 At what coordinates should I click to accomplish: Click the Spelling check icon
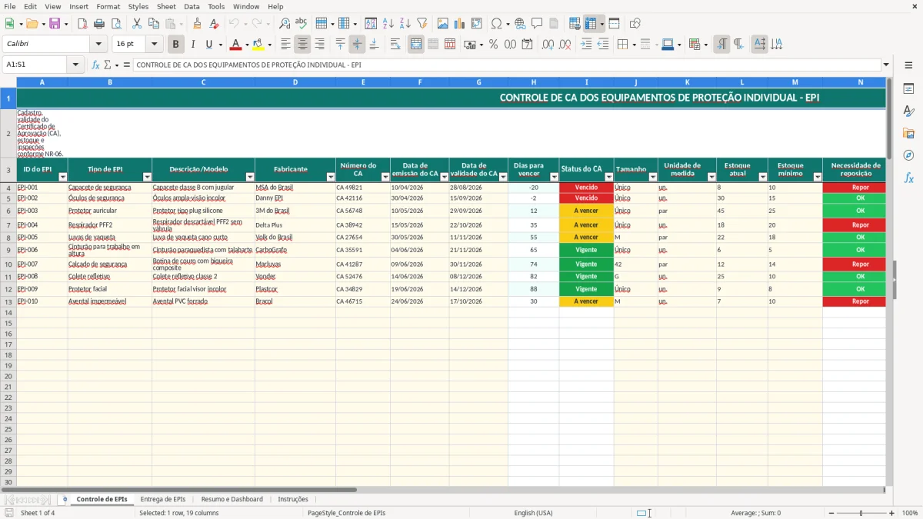pyautogui.click(x=302, y=24)
